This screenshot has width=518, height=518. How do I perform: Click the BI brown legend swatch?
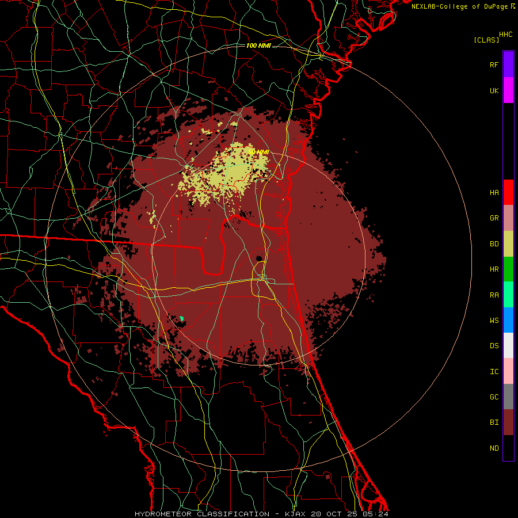pos(508,422)
